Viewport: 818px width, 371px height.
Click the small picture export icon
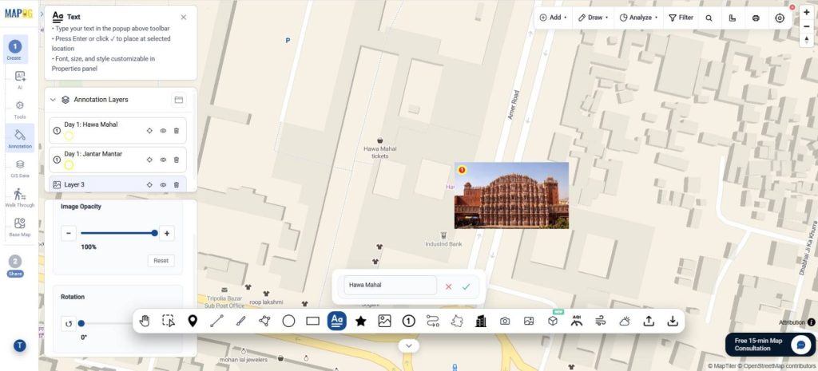529,321
